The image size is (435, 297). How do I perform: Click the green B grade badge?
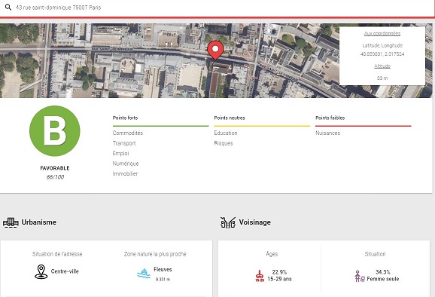[55, 131]
